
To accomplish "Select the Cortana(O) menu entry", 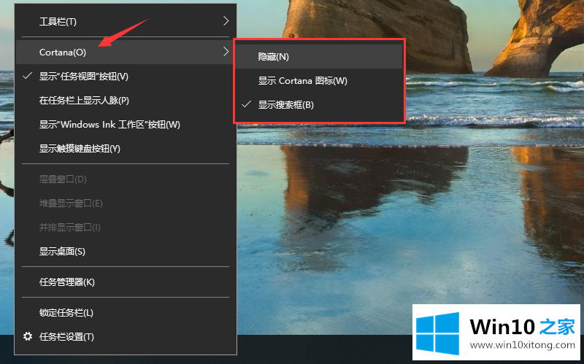I will pos(63,52).
